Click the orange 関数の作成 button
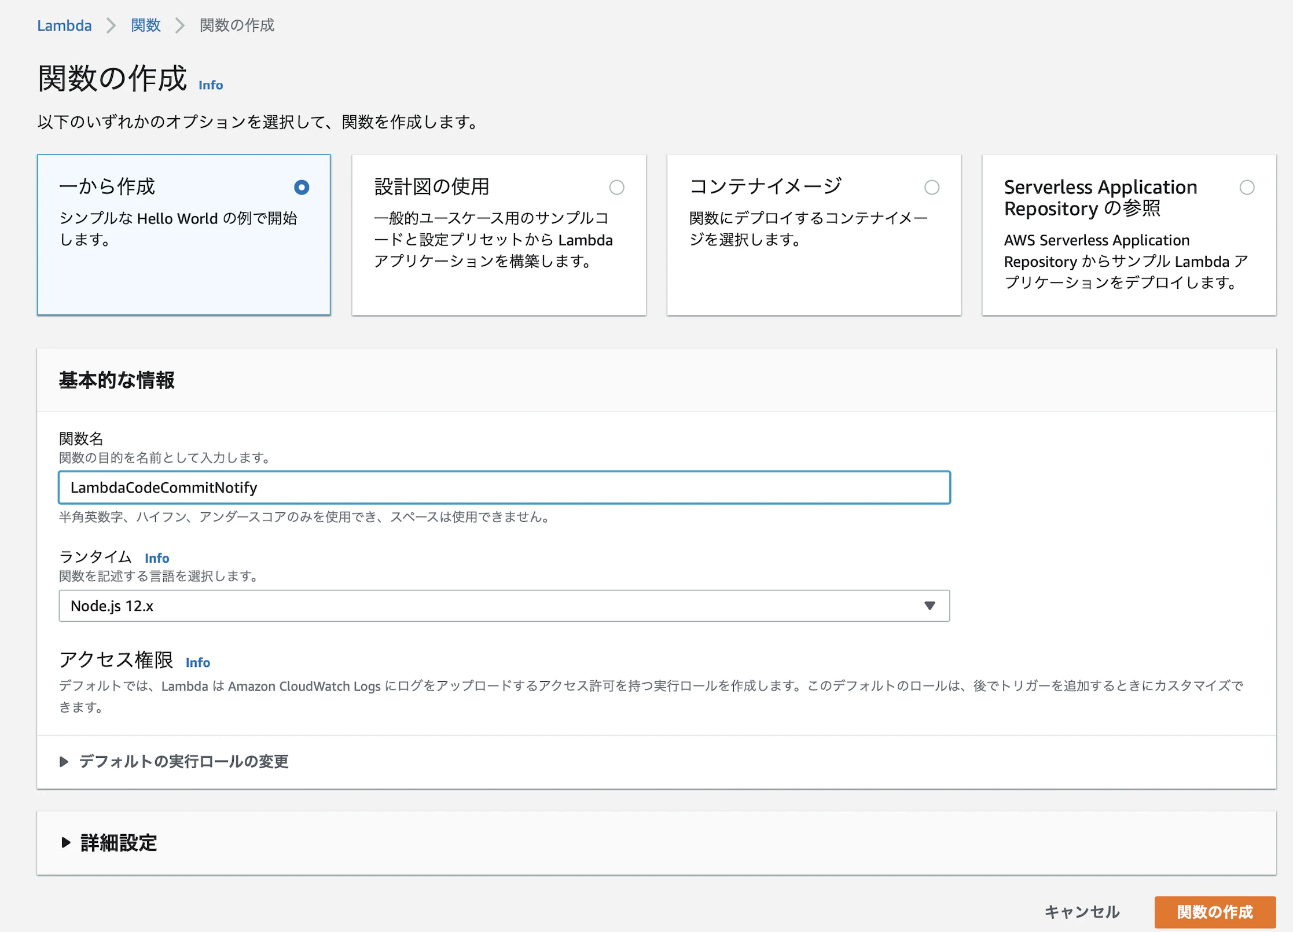The image size is (1293, 932). (x=1215, y=912)
